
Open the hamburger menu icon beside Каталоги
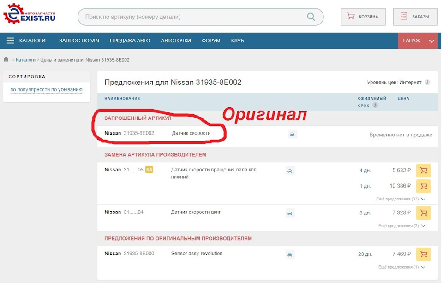click(x=11, y=41)
